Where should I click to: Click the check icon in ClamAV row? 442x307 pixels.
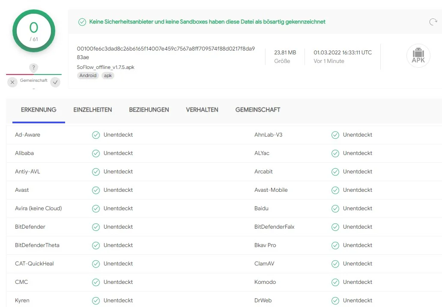335,264
